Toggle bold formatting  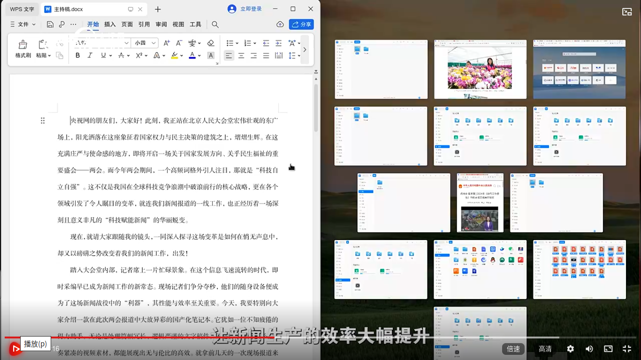click(x=78, y=55)
